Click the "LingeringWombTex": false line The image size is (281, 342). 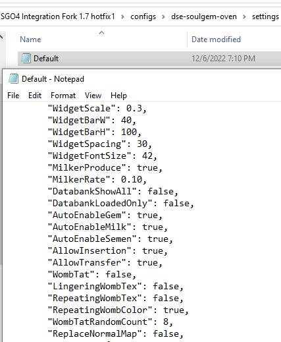point(116,286)
